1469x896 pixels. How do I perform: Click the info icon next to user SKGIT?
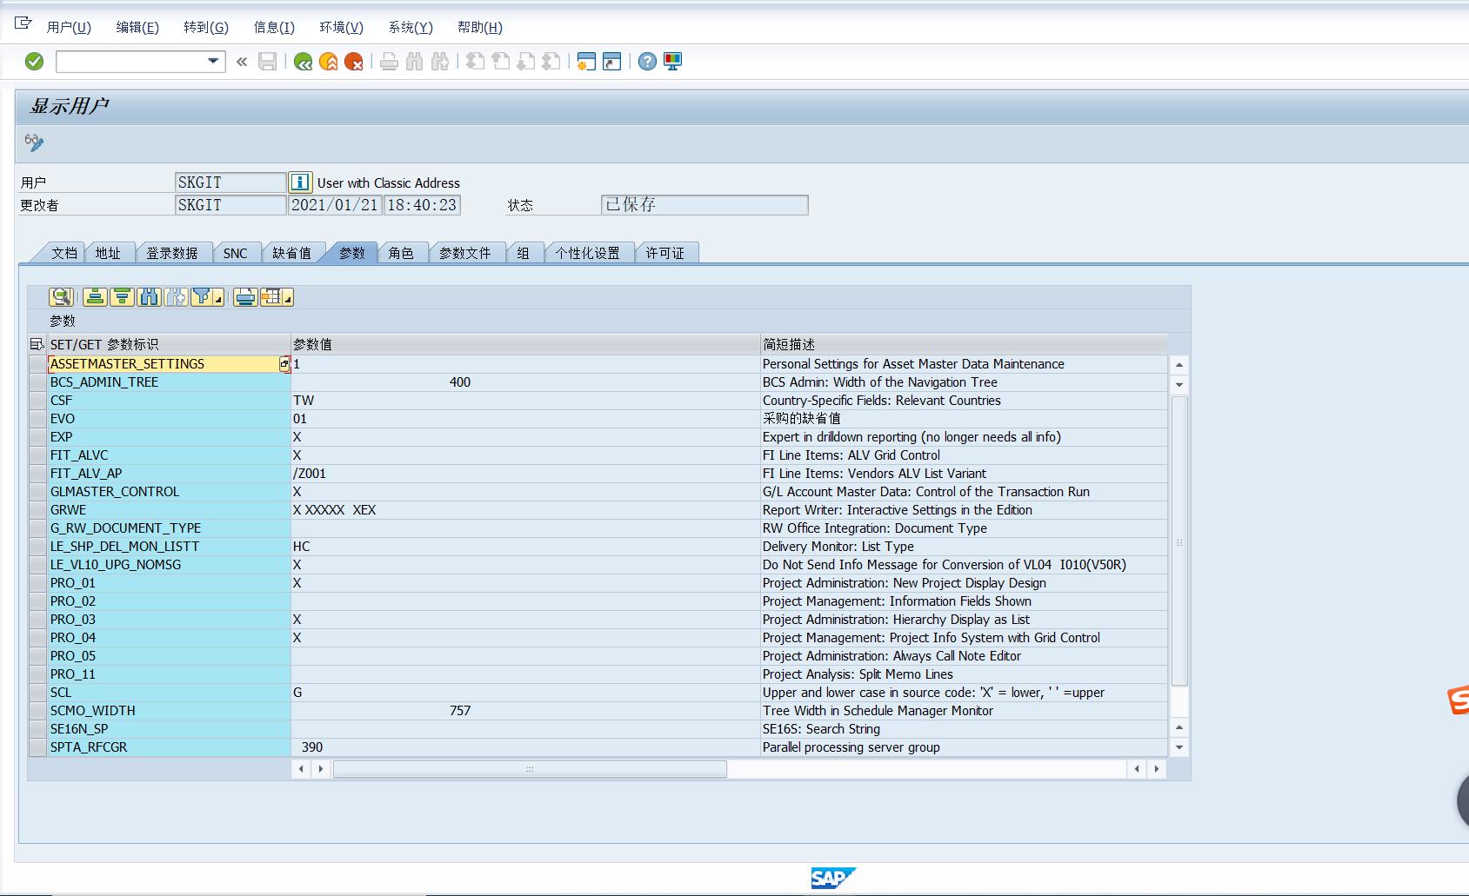[300, 182]
